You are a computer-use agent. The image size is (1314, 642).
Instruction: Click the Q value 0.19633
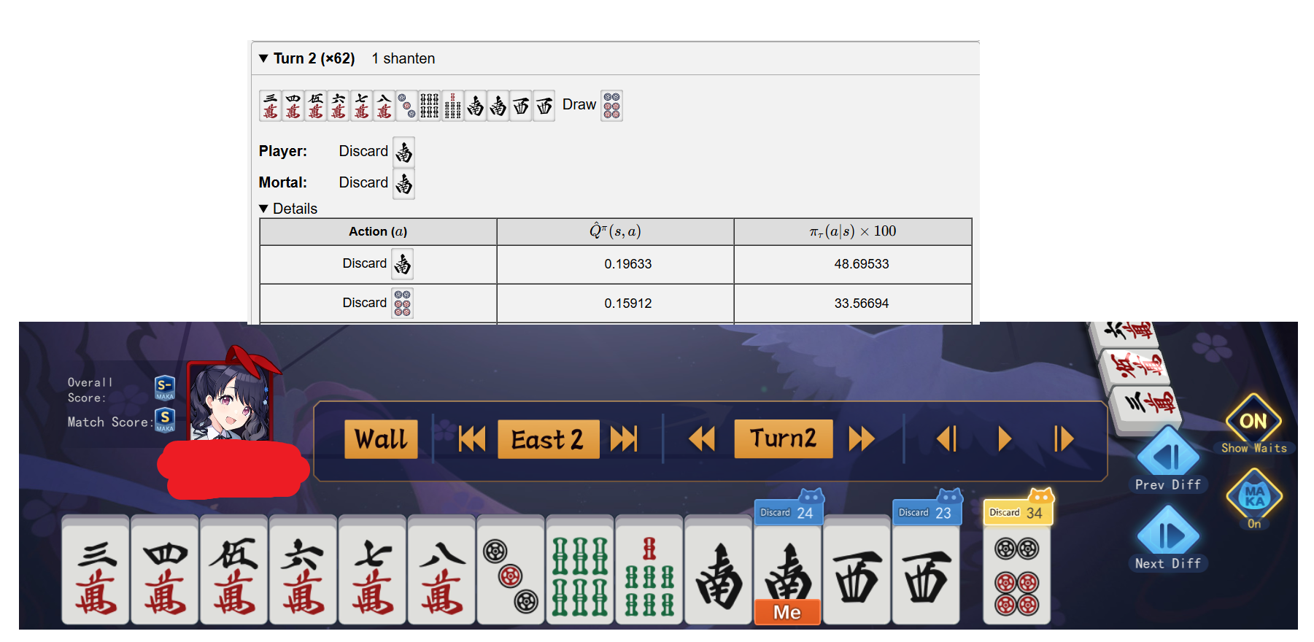628,264
